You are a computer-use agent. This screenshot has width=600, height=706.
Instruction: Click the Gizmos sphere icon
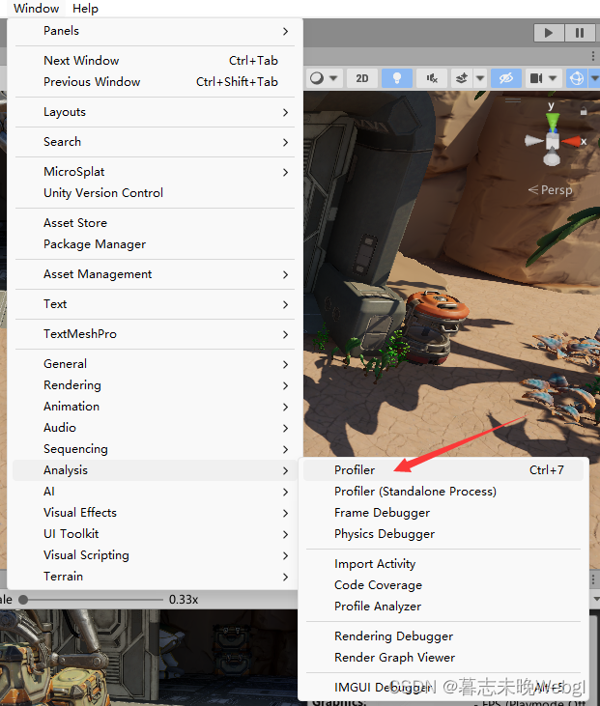(577, 78)
